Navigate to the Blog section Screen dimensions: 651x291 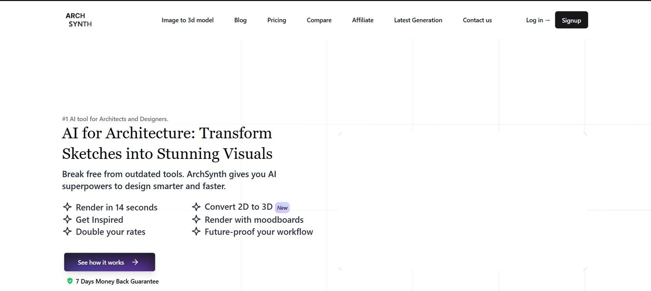240,20
